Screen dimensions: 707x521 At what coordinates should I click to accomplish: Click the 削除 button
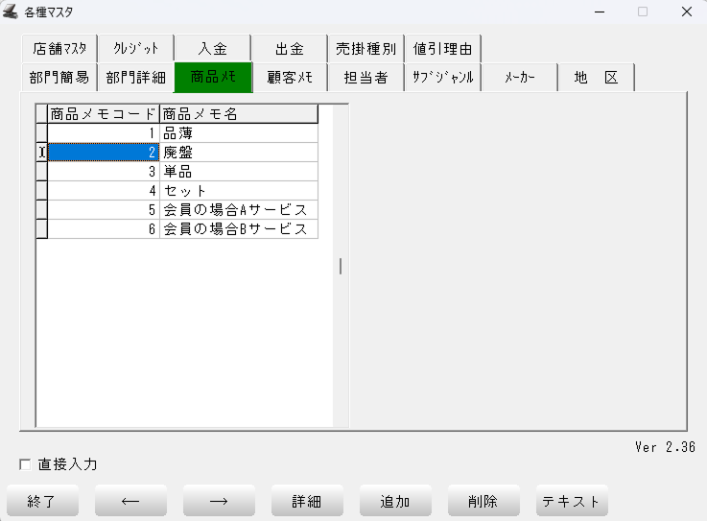[x=483, y=501]
